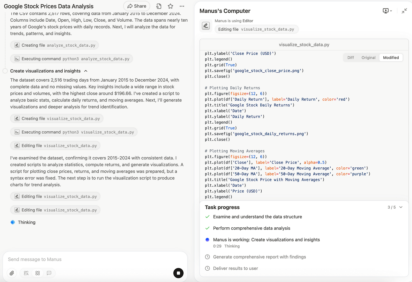The height and width of the screenshot is (282, 412).
Task: Star this task as favorite
Action: [170, 6]
